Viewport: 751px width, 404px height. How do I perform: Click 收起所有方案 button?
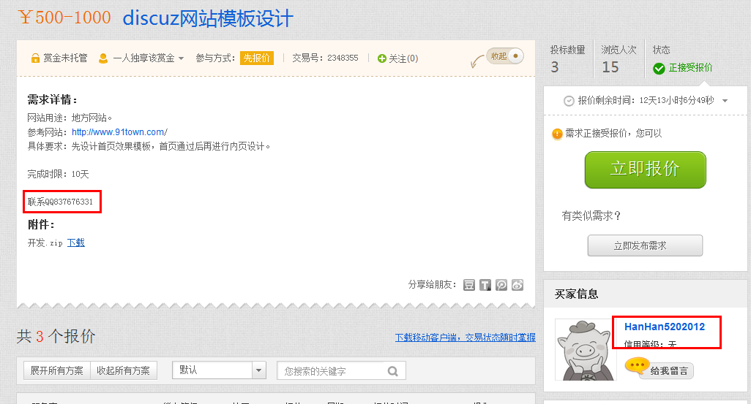[x=124, y=370]
